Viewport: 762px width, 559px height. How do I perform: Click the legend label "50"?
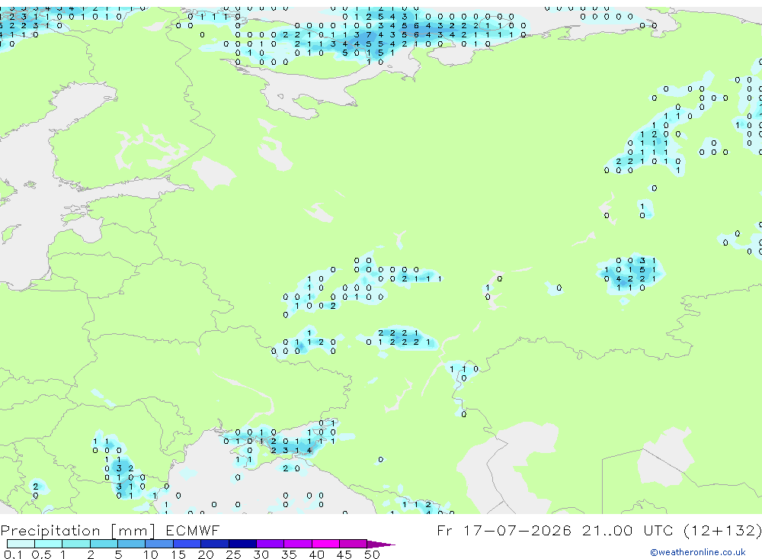[x=372, y=554]
